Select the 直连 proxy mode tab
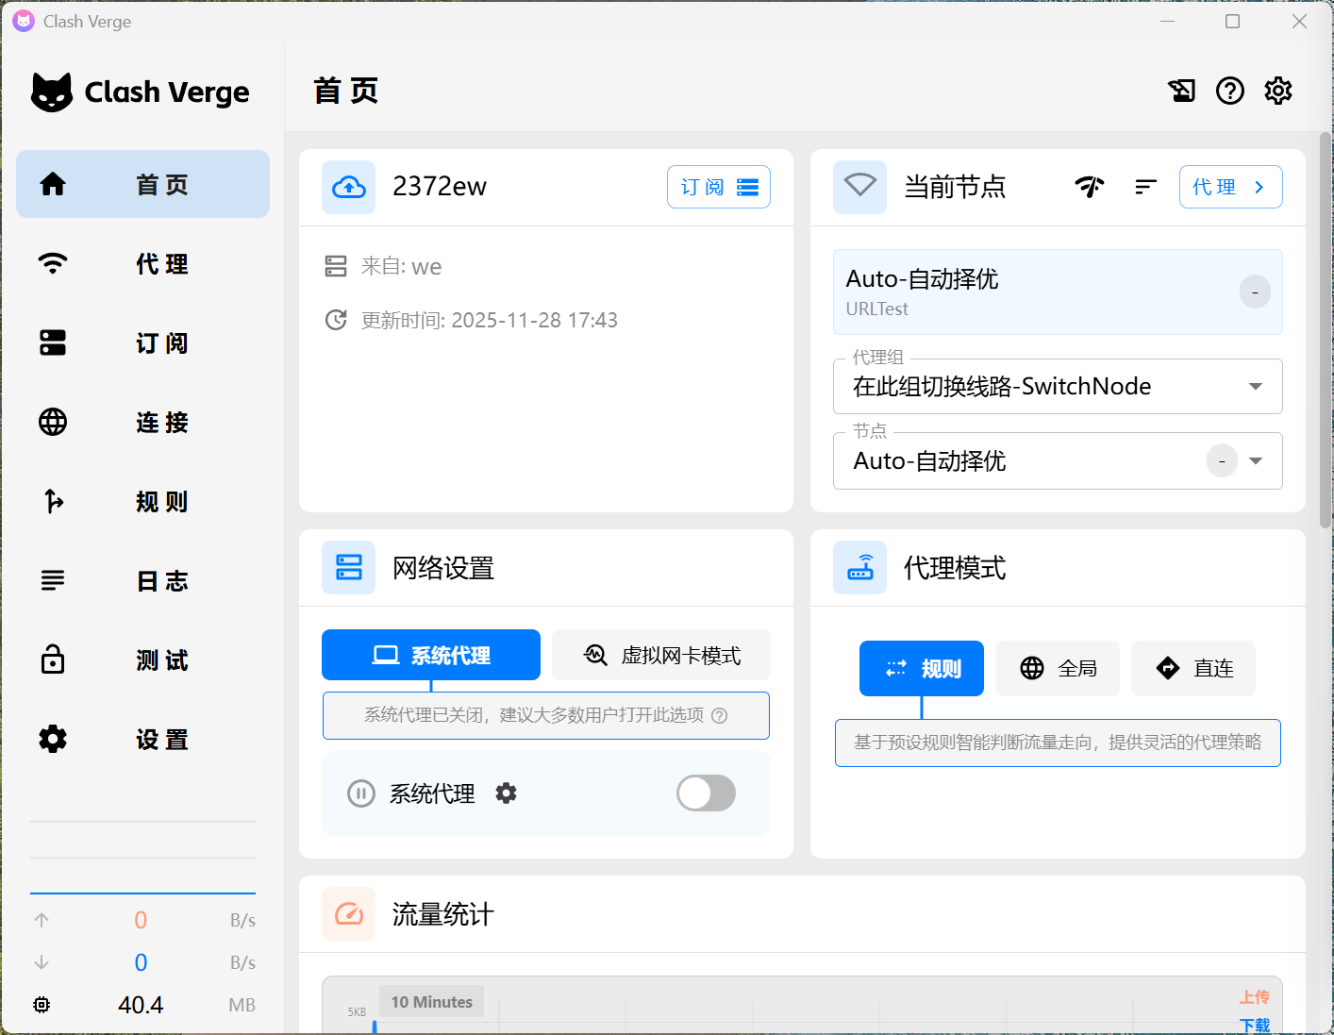Viewport: 1334px width, 1035px height. point(1192,668)
